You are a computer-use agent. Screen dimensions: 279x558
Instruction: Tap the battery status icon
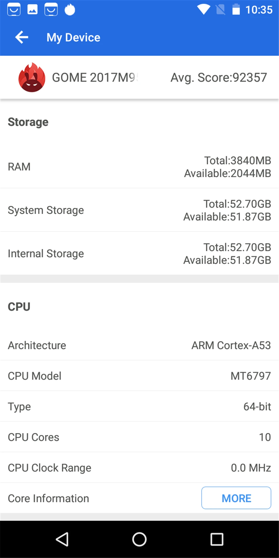[x=236, y=9]
